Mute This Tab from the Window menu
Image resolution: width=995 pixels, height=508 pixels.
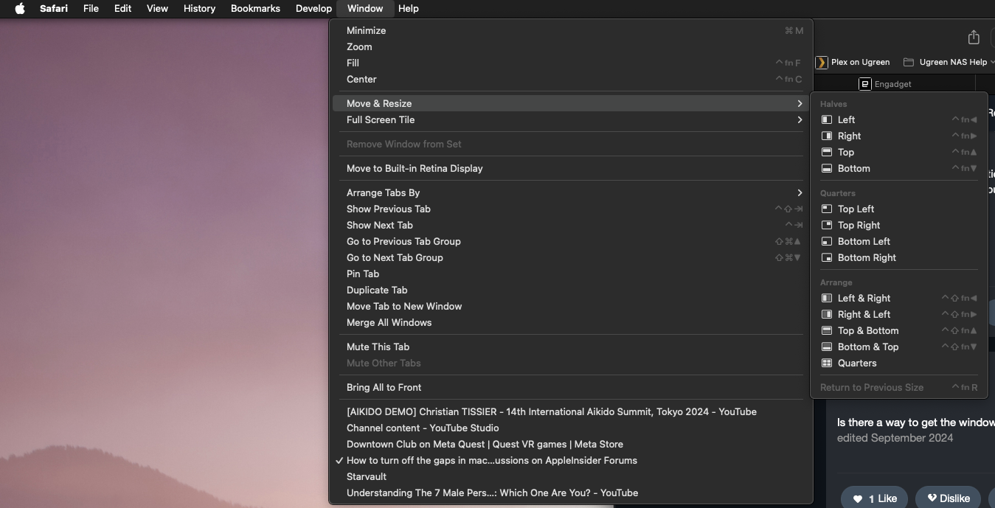(378, 347)
